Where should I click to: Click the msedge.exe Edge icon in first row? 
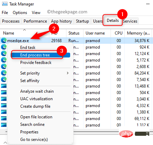4,40
